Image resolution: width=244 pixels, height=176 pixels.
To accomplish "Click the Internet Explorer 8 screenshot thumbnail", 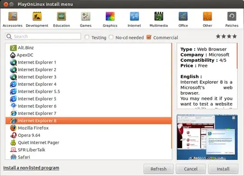I will pyautogui.click(x=207, y=137).
